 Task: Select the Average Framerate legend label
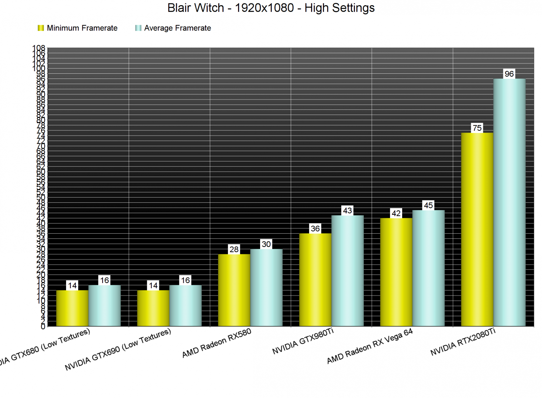click(177, 28)
